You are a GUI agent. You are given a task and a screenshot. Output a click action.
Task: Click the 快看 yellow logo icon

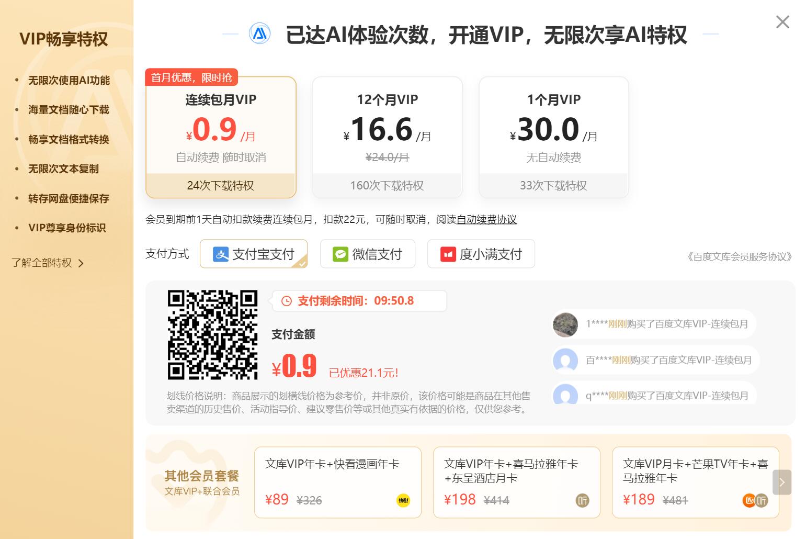point(403,500)
